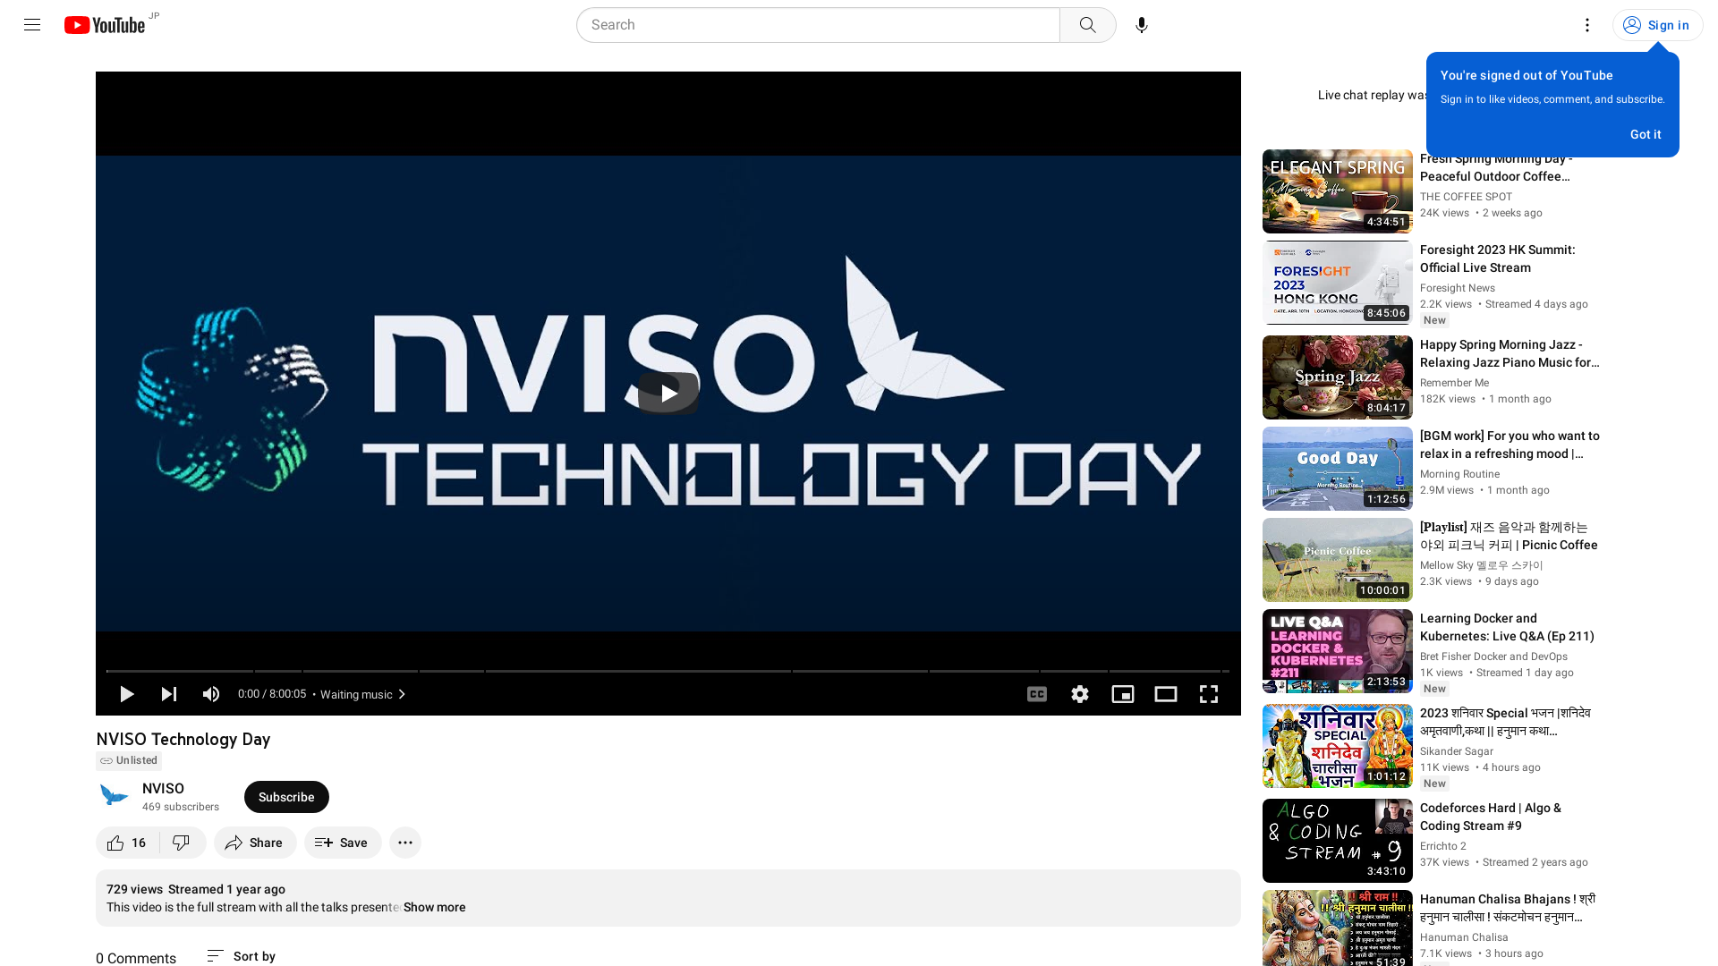The height and width of the screenshot is (966, 1718).
Task: Enter full screen mode
Action: (x=1208, y=694)
